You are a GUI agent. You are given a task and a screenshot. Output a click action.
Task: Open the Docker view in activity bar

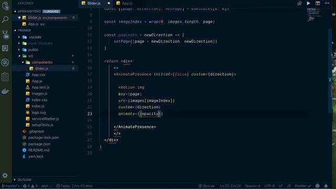5,91
